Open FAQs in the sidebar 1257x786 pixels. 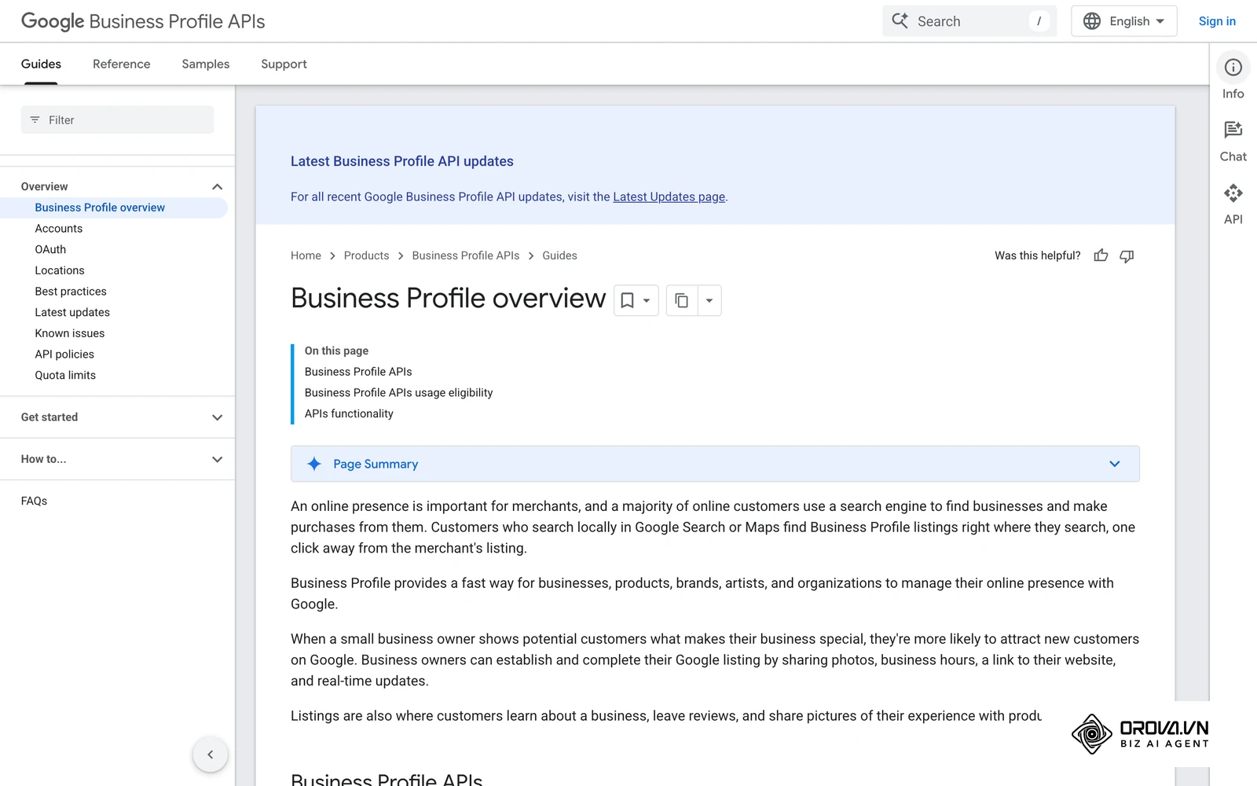[x=34, y=501]
